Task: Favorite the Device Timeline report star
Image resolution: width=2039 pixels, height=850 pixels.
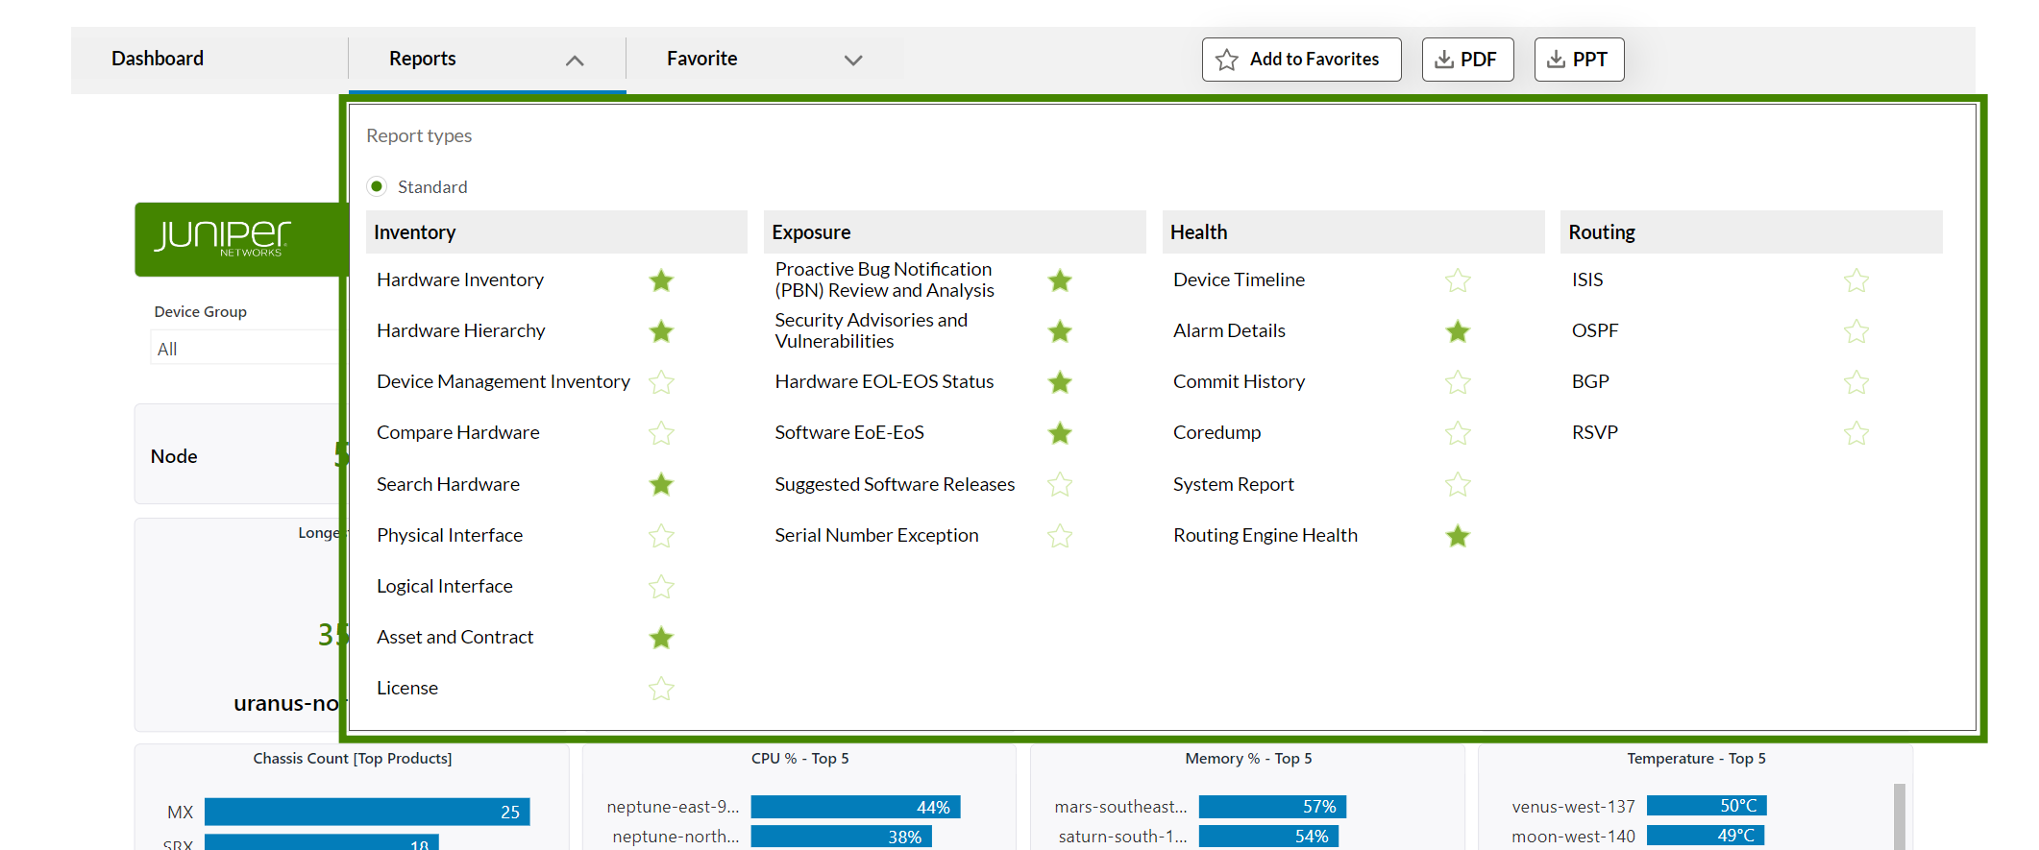Action: tap(1458, 280)
